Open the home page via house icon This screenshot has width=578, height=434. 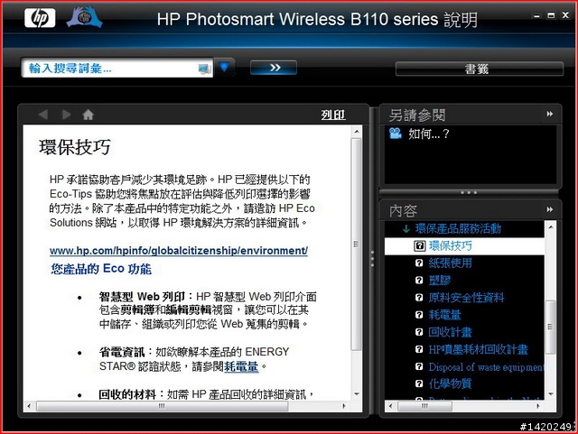point(89,115)
